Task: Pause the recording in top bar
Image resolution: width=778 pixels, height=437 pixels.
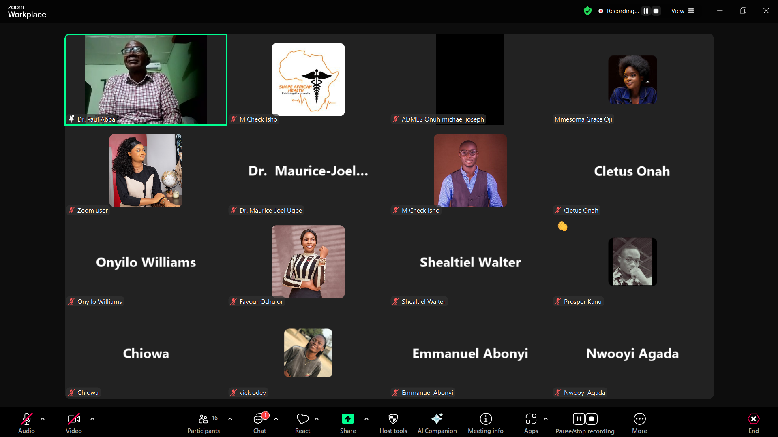Action: point(646,11)
